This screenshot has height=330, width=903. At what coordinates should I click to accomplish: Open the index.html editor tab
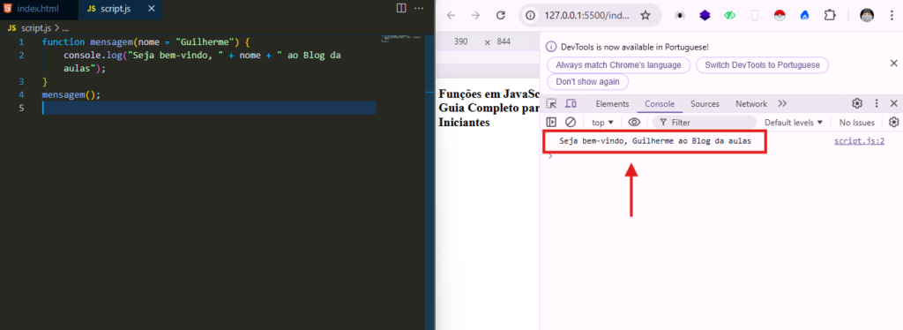click(38, 9)
